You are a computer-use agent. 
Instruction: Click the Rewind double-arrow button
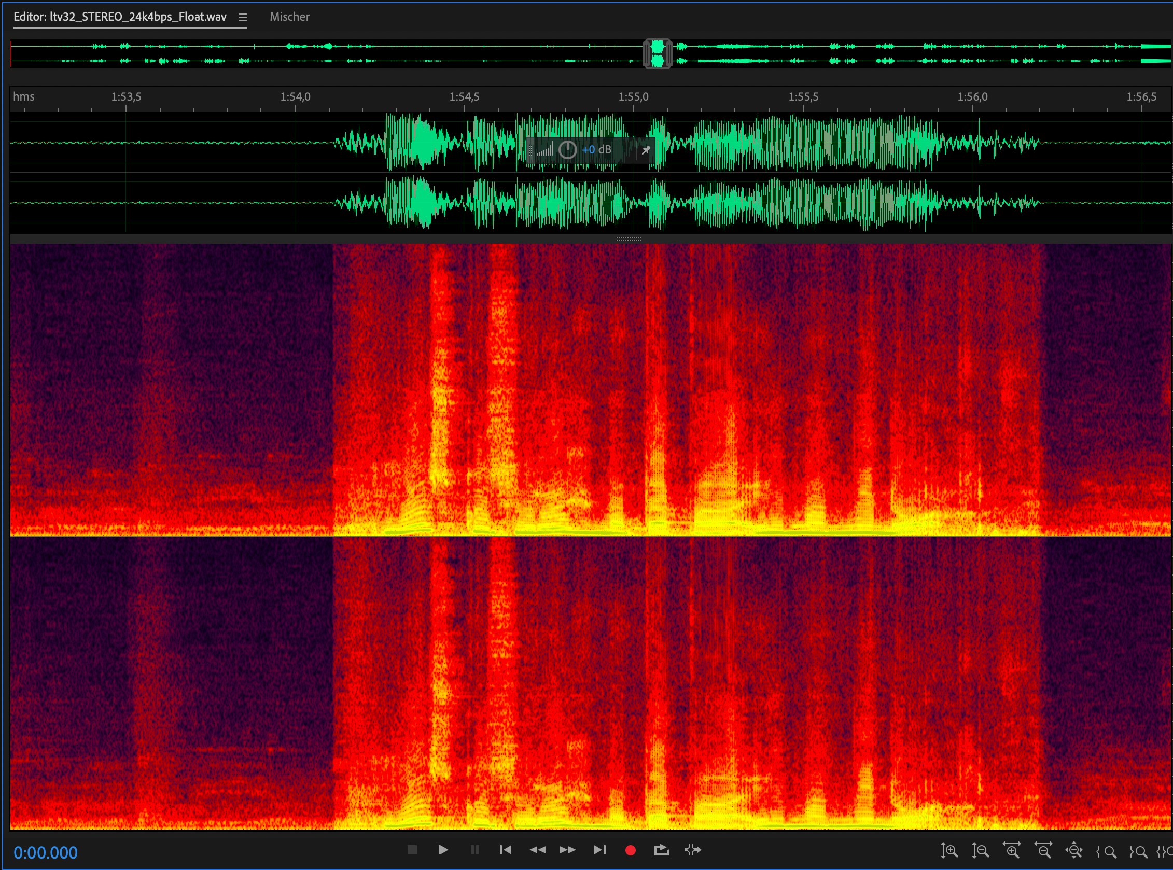[x=537, y=849]
